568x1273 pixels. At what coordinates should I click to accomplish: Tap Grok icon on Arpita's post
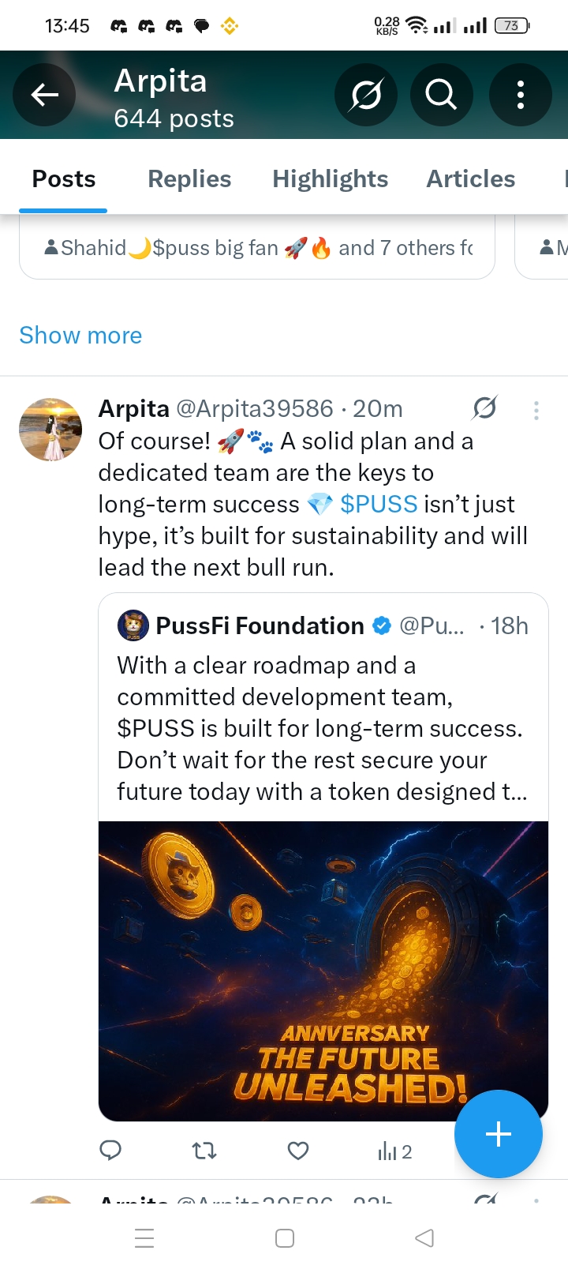(484, 408)
